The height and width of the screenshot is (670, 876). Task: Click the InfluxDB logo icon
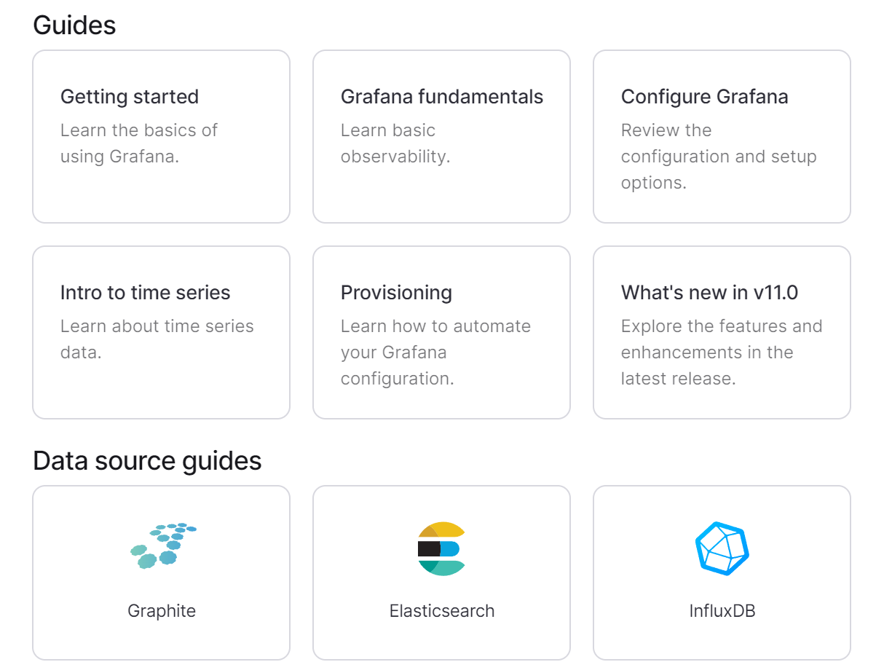722,548
